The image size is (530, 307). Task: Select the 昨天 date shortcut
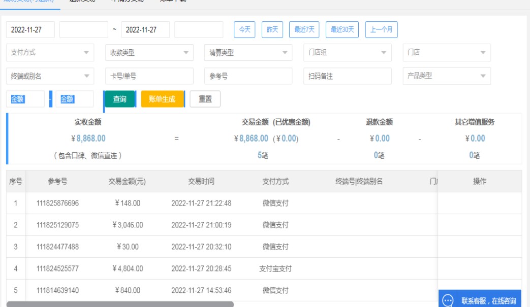pos(272,29)
